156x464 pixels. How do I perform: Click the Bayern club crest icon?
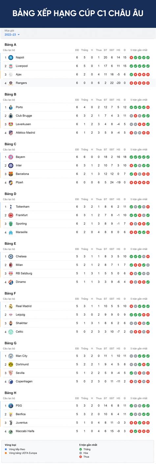coord(11,157)
